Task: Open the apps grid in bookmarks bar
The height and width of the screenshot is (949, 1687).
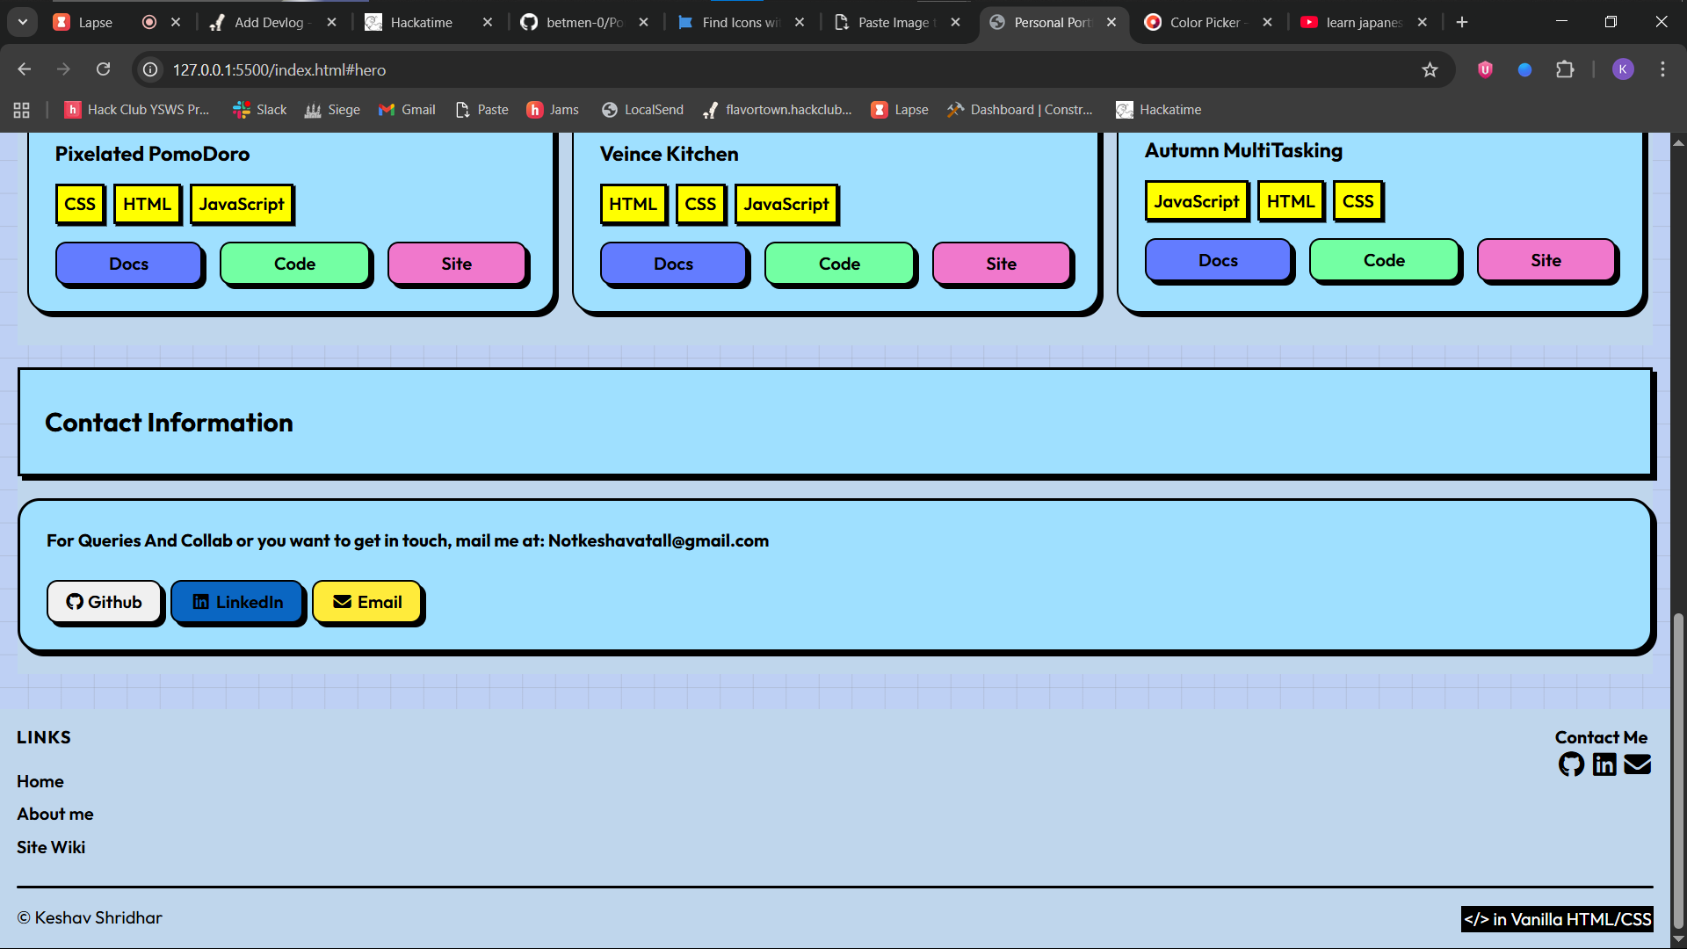Action: tap(22, 110)
